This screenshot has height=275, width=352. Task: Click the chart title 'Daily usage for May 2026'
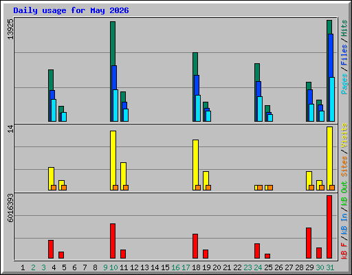tap(71, 10)
